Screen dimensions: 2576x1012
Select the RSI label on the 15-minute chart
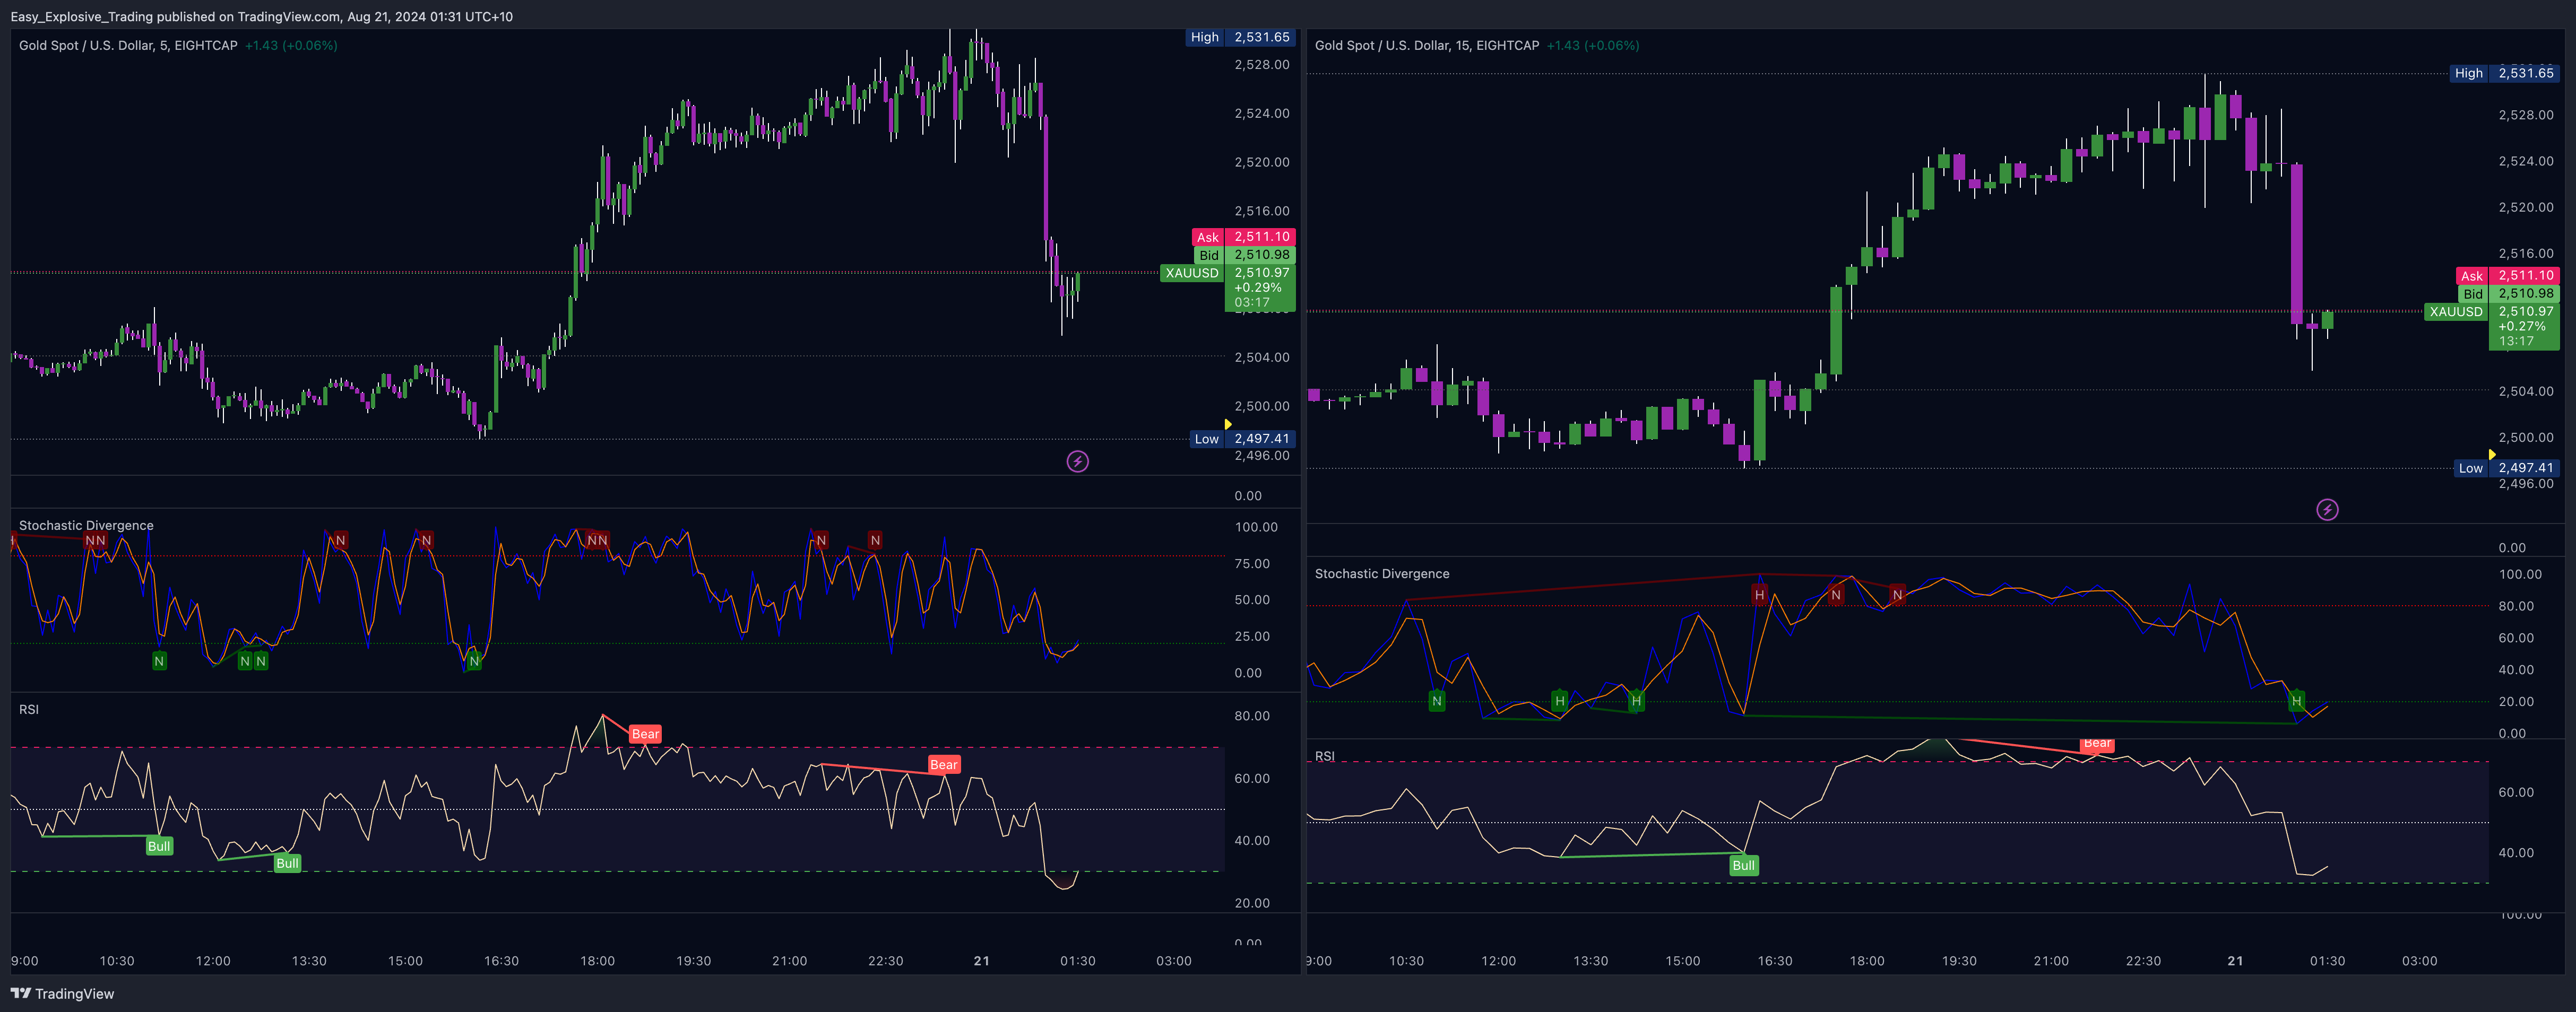(1324, 756)
